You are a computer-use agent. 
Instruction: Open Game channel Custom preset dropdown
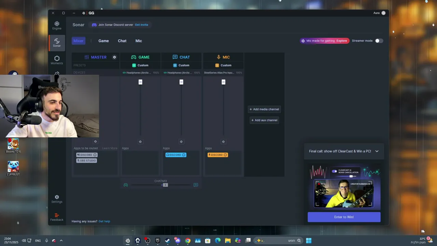[140, 65]
